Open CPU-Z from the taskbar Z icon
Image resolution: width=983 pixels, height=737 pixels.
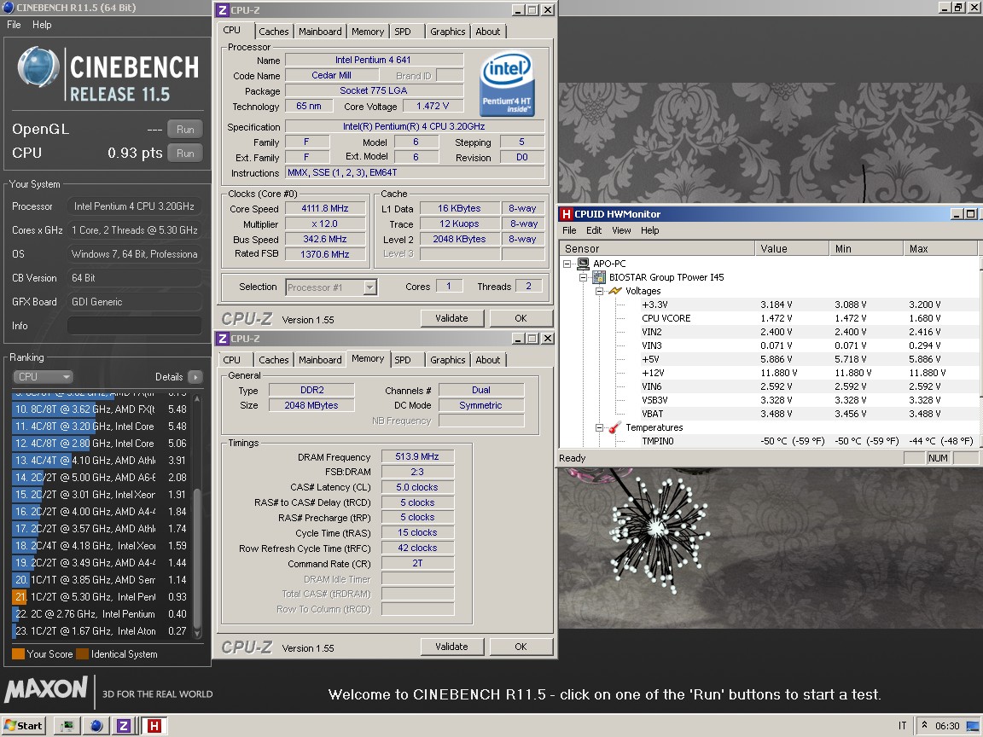coord(124,726)
